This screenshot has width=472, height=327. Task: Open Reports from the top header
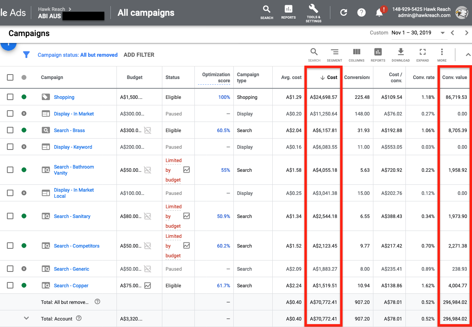click(x=288, y=12)
